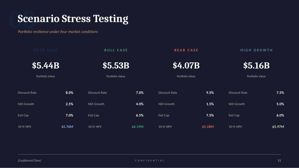299x168 pixels.
Task: Select the portfolio resilience subtitle text
Action: point(58,32)
